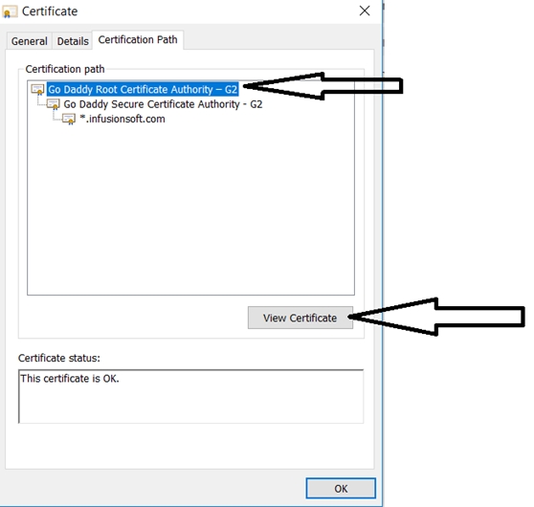The image size is (534, 507).
Task: Click the 'Certificate' title bar text
Action: [x=50, y=11]
